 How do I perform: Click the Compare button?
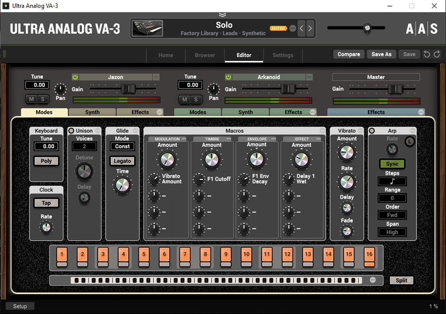349,54
